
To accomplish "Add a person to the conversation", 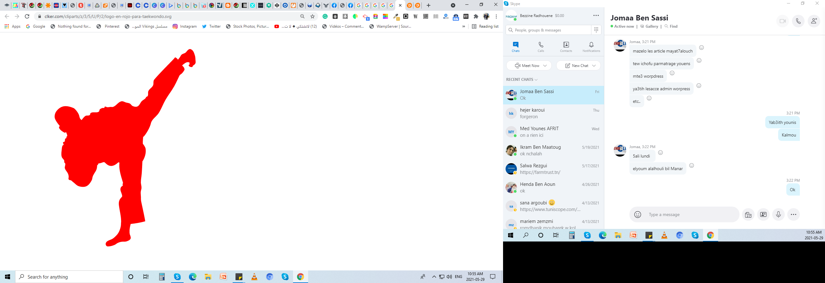I will [x=814, y=21].
